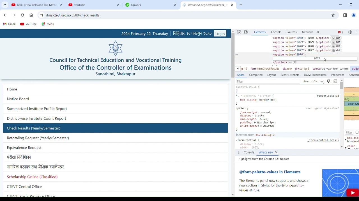Screen dimensions: 359x201
Task: Open DevTools settings gear
Action: pyautogui.click(x=350, y=32)
